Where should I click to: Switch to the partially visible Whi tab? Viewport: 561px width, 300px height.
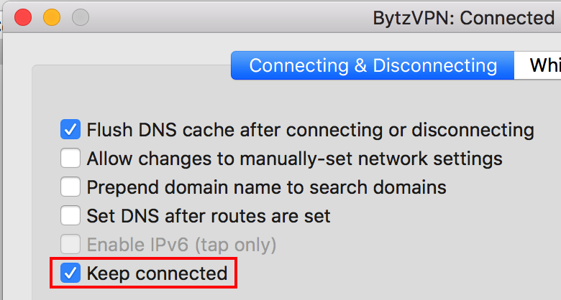tap(538, 65)
